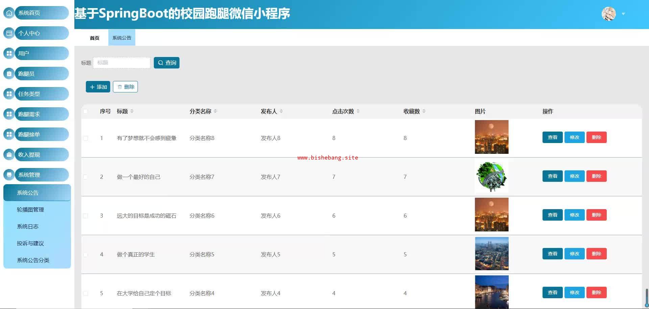Click 发布人7 cell text
649x309 pixels.
(x=270, y=177)
